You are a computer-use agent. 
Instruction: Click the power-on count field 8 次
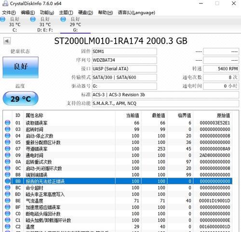coord(221,77)
